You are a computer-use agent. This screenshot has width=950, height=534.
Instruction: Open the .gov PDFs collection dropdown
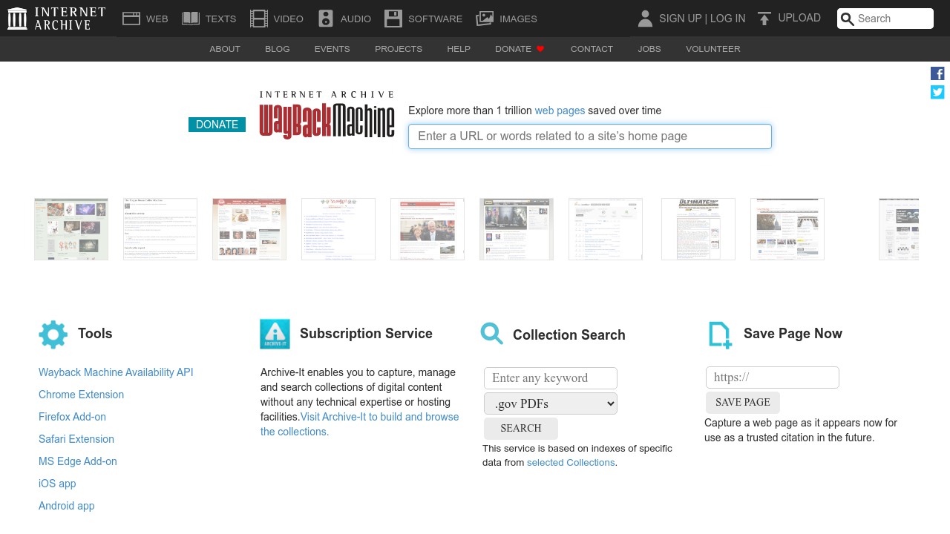[550, 403]
